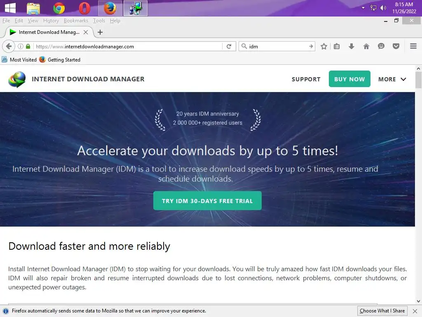
Task: Open Opera browser from the taskbar
Action: pos(84,8)
